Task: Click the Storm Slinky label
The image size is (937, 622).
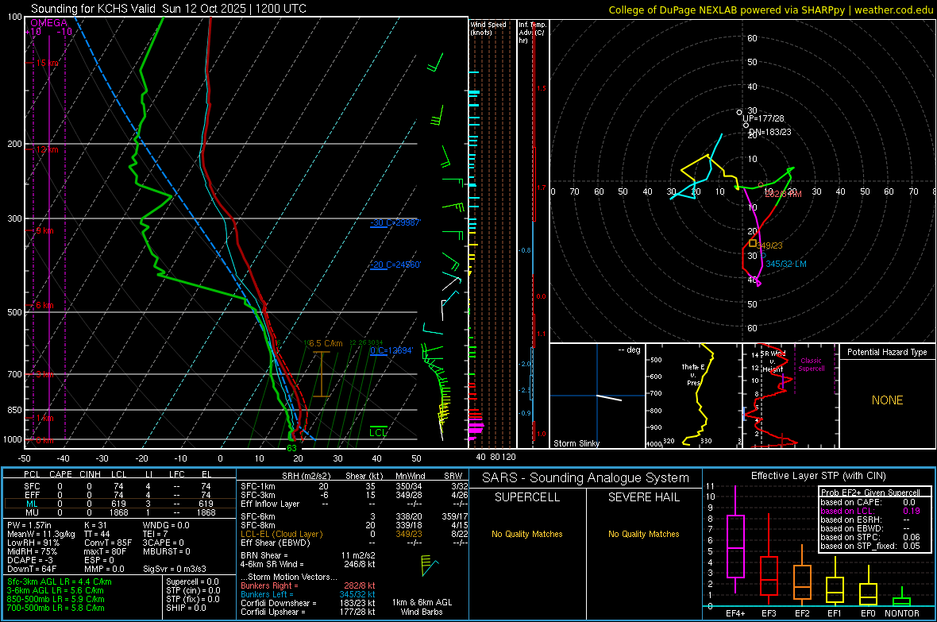Action: (x=576, y=443)
